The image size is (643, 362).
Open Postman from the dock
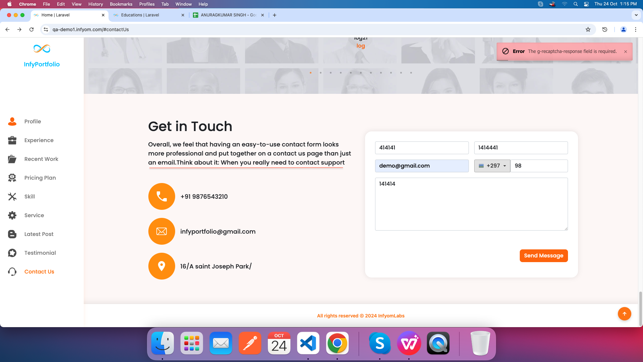coord(250,343)
